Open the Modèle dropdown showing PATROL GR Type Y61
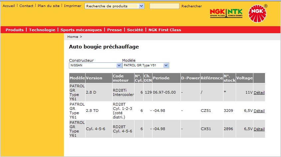Screen dimensions: 281x157 tap(145, 65)
